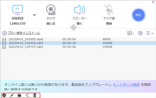
Task: Click the 無効 microphone status
Action: (109, 24)
